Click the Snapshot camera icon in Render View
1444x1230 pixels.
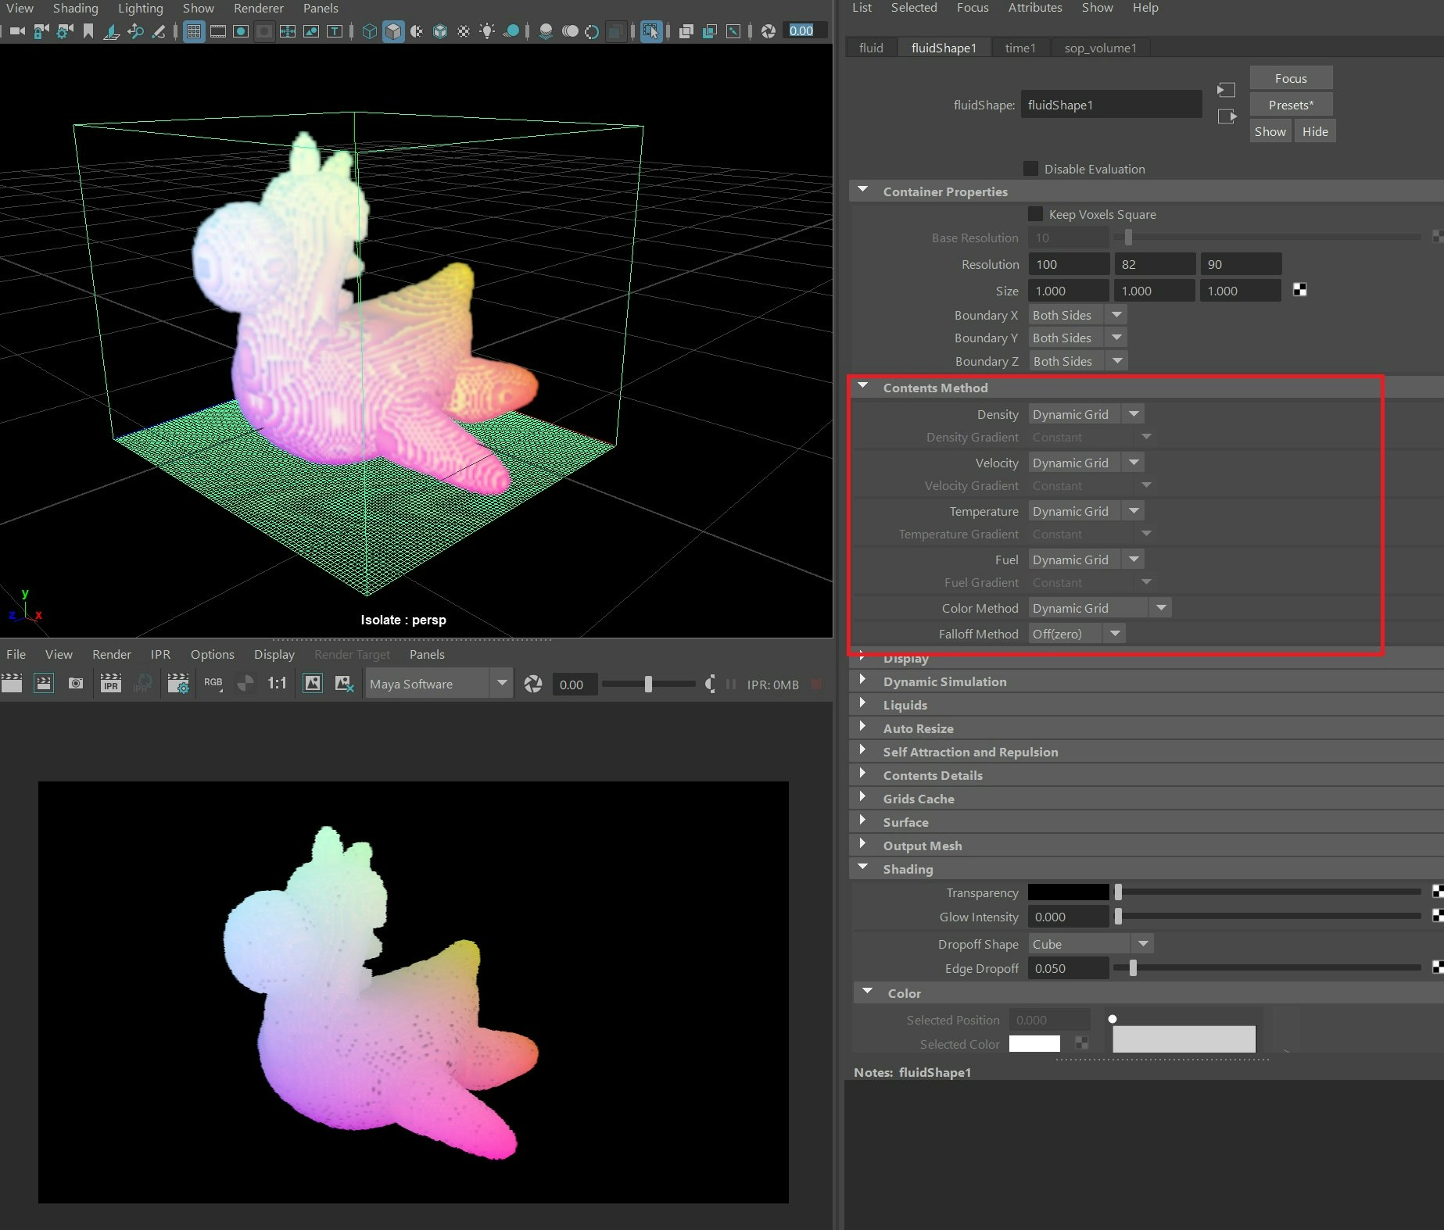coord(76,684)
